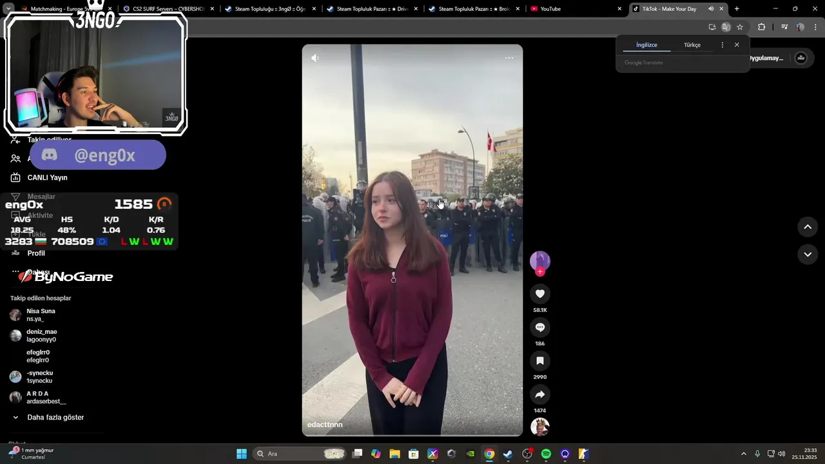Go to the next video with down arrow
This screenshot has height=464, width=825.
coord(808,255)
